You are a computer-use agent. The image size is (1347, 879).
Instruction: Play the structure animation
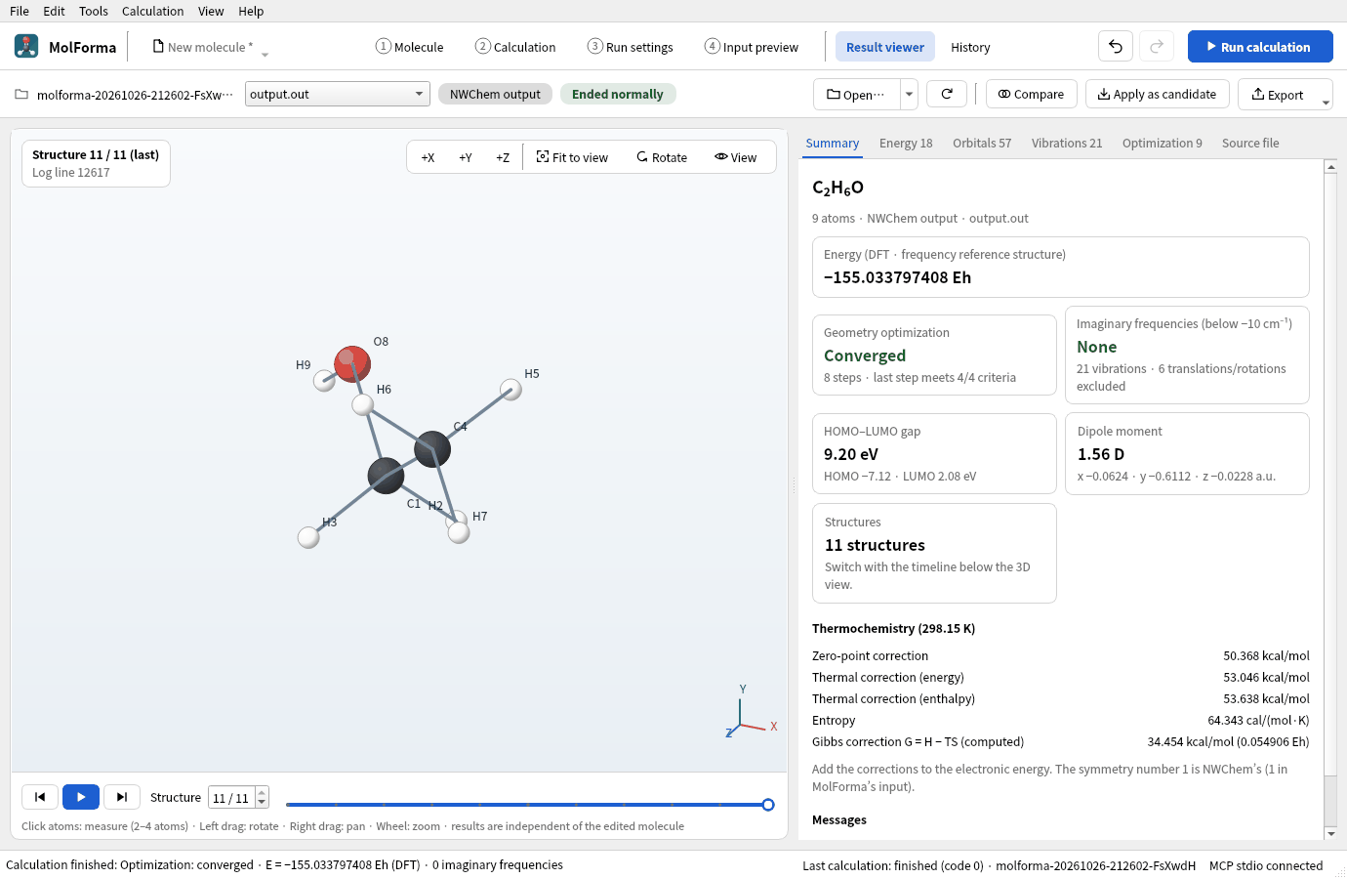(81, 797)
